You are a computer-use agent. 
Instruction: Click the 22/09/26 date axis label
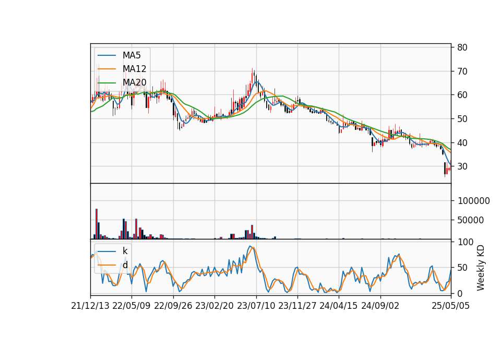click(173, 306)
